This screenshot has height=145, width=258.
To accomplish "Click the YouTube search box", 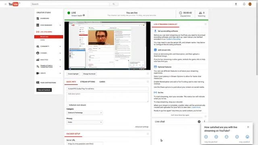I will point(70,4).
